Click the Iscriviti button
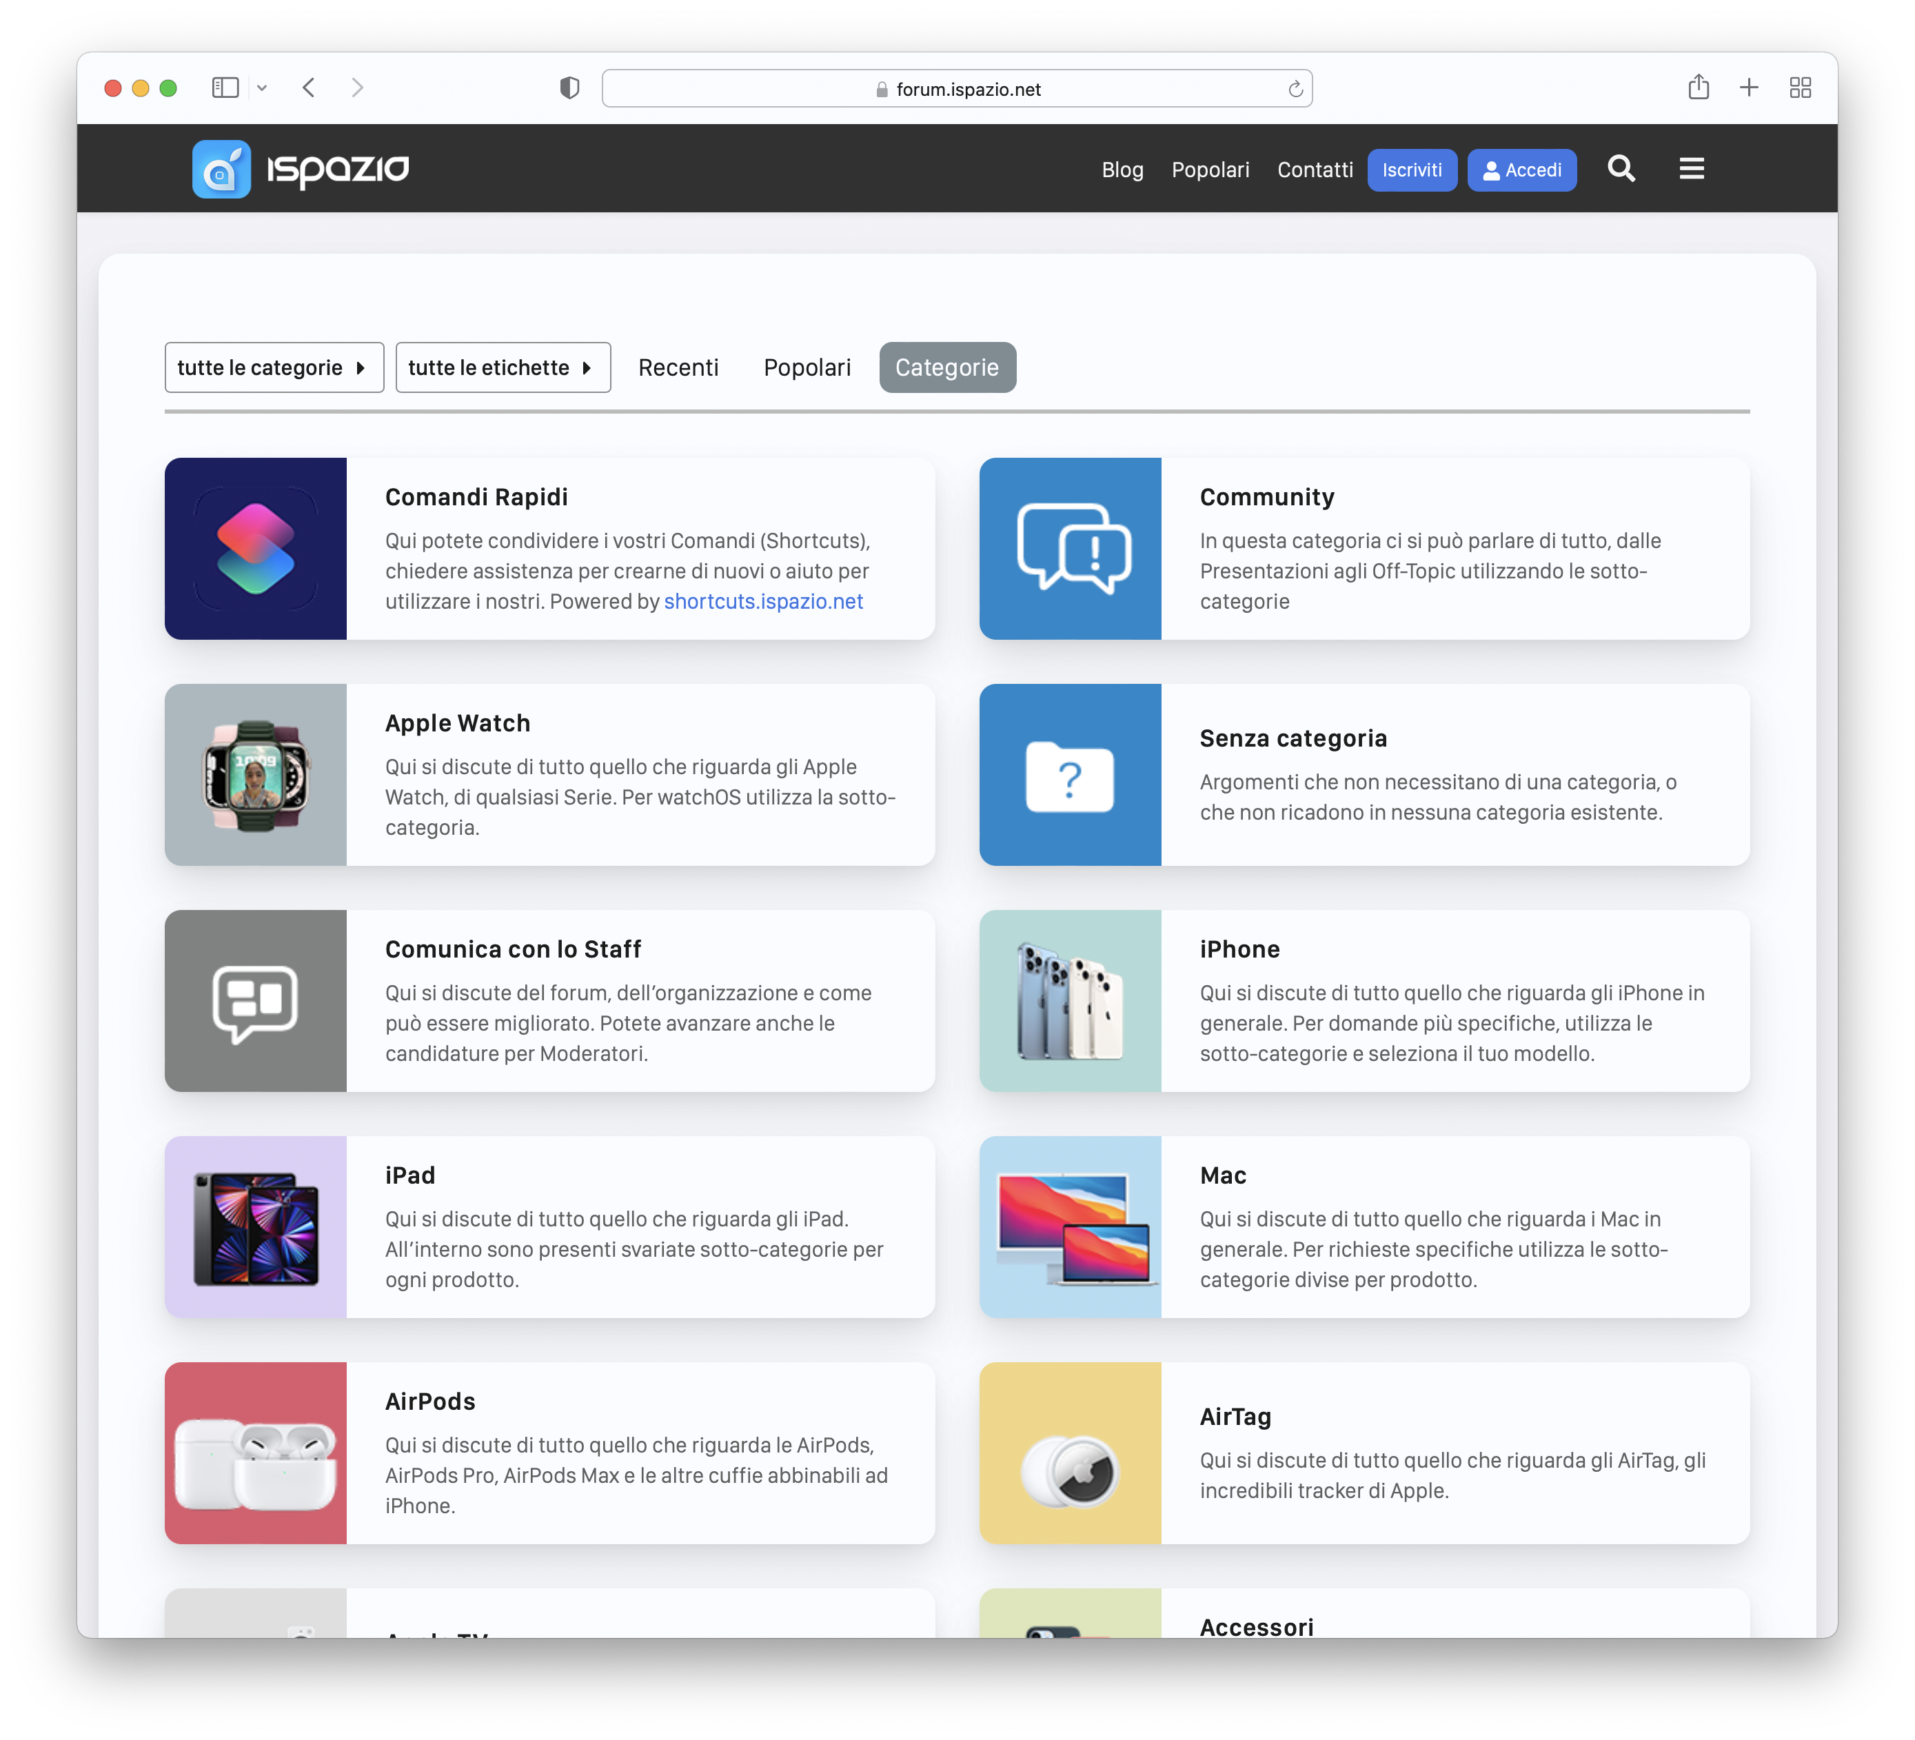Screen dimensions: 1915x1740 click(1412, 170)
